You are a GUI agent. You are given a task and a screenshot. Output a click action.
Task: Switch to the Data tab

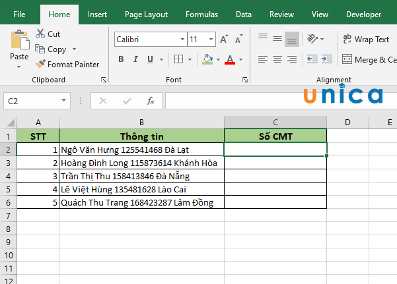click(x=244, y=14)
